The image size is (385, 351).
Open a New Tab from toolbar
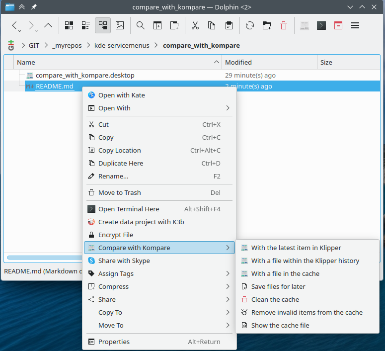point(174,25)
